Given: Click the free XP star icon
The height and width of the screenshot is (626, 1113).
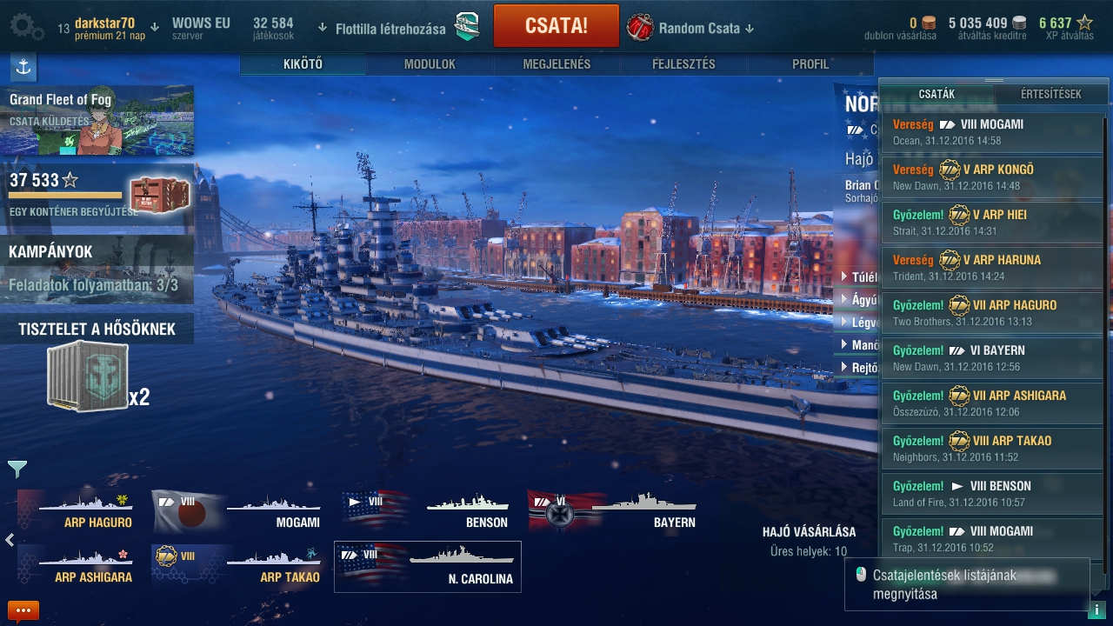Looking at the screenshot, I should click(x=1085, y=23).
